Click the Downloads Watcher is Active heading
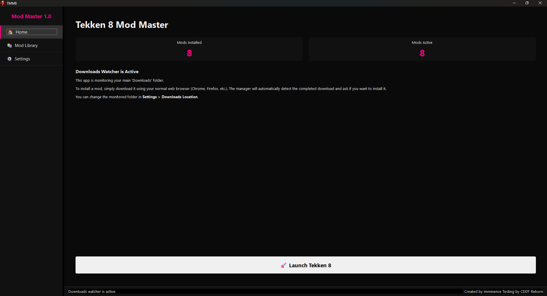 click(x=107, y=71)
